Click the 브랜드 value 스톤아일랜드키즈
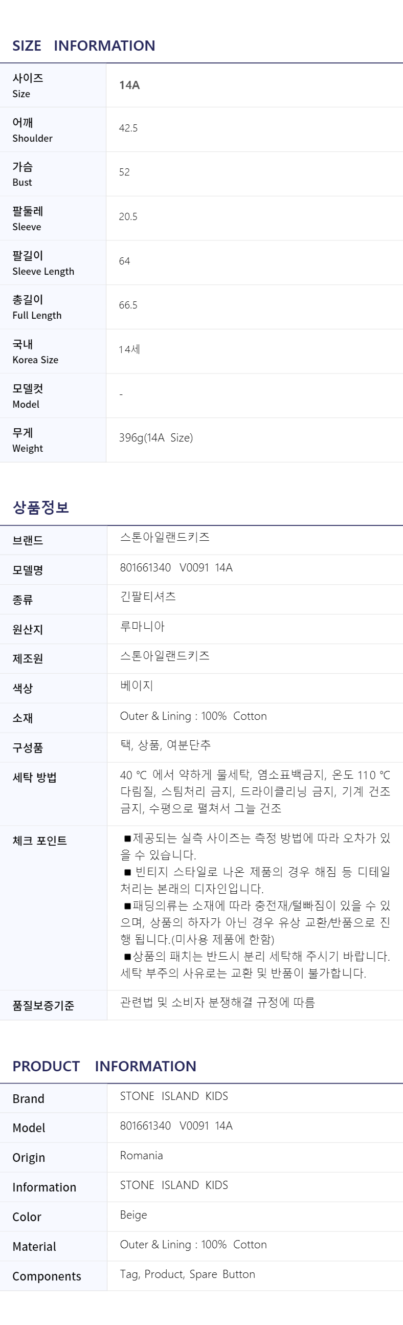403x1325 pixels. [x=165, y=537]
